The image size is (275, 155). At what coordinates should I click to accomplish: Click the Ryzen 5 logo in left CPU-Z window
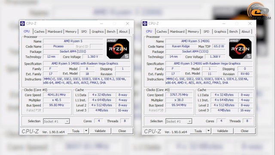pyautogui.click(x=118, y=49)
